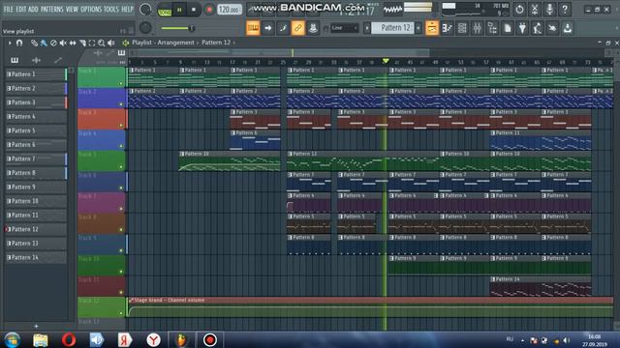Click the microphone audio recording icon
Screen dimensions: 620x348
coord(549,9)
